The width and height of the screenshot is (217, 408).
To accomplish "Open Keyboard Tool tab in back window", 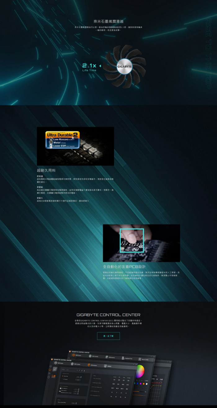I will click(127, 358).
